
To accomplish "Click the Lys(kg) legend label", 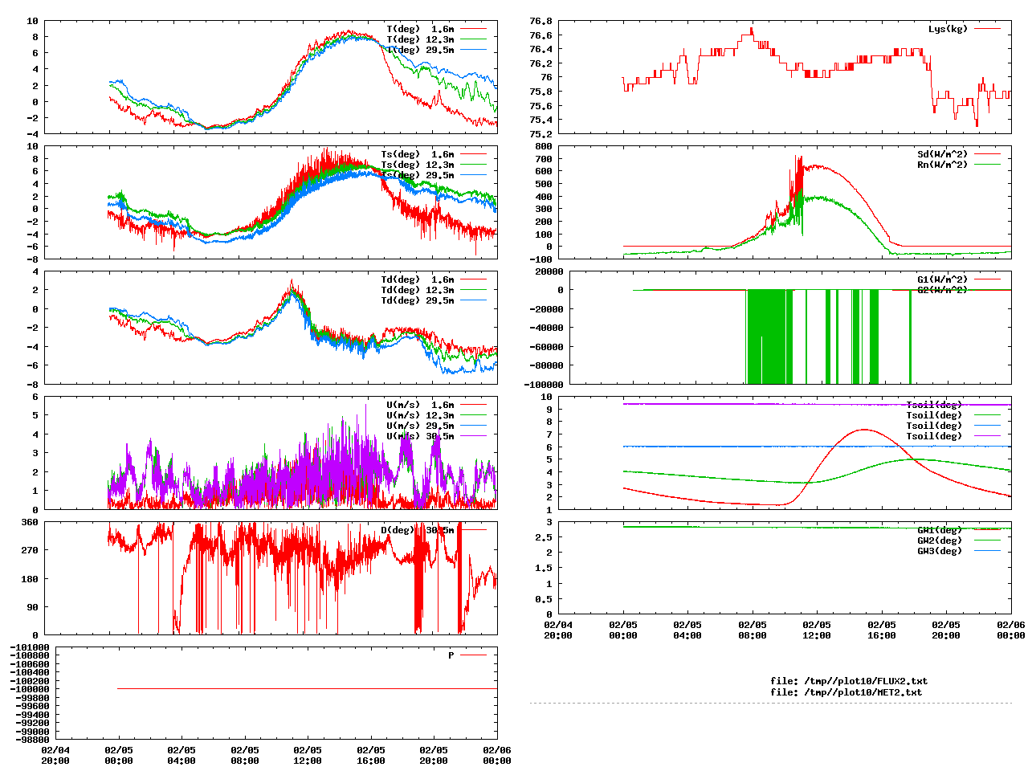I will pyautogui.click(x=948, y=29).
